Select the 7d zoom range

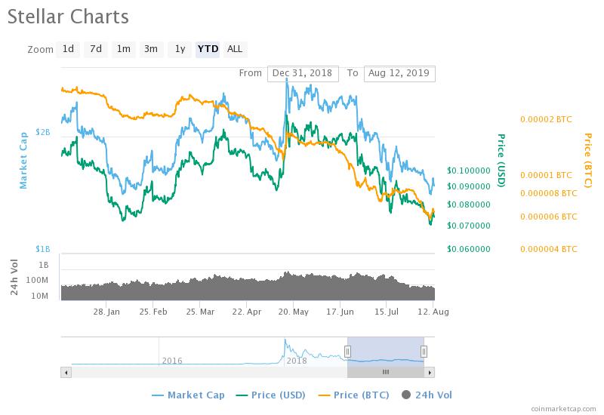96,49
